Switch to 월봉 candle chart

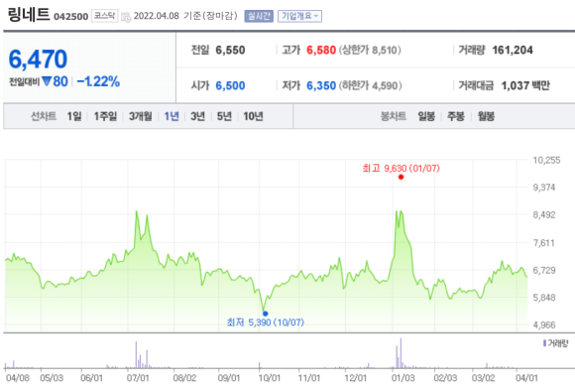coord(486,116)
